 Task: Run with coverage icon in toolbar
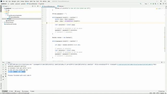(x=156, y=4)
